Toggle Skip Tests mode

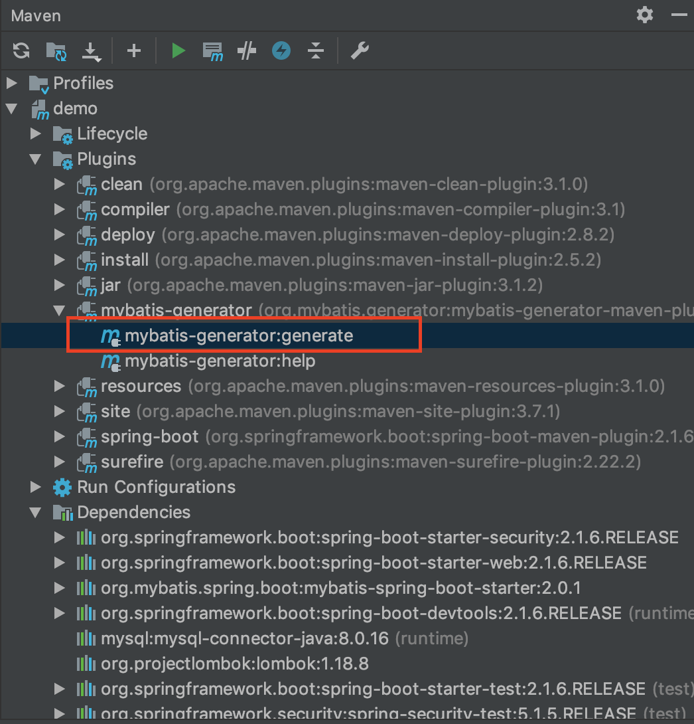click(x=247, y=50)
